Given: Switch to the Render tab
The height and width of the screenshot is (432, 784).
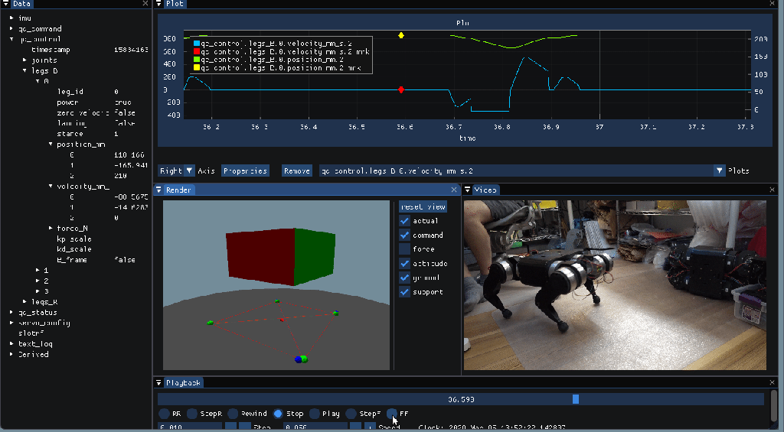Looking at the screenshot, I should coord(178,190).
